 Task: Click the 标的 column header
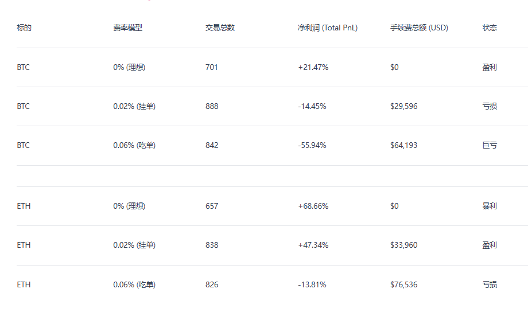(24, 28)
